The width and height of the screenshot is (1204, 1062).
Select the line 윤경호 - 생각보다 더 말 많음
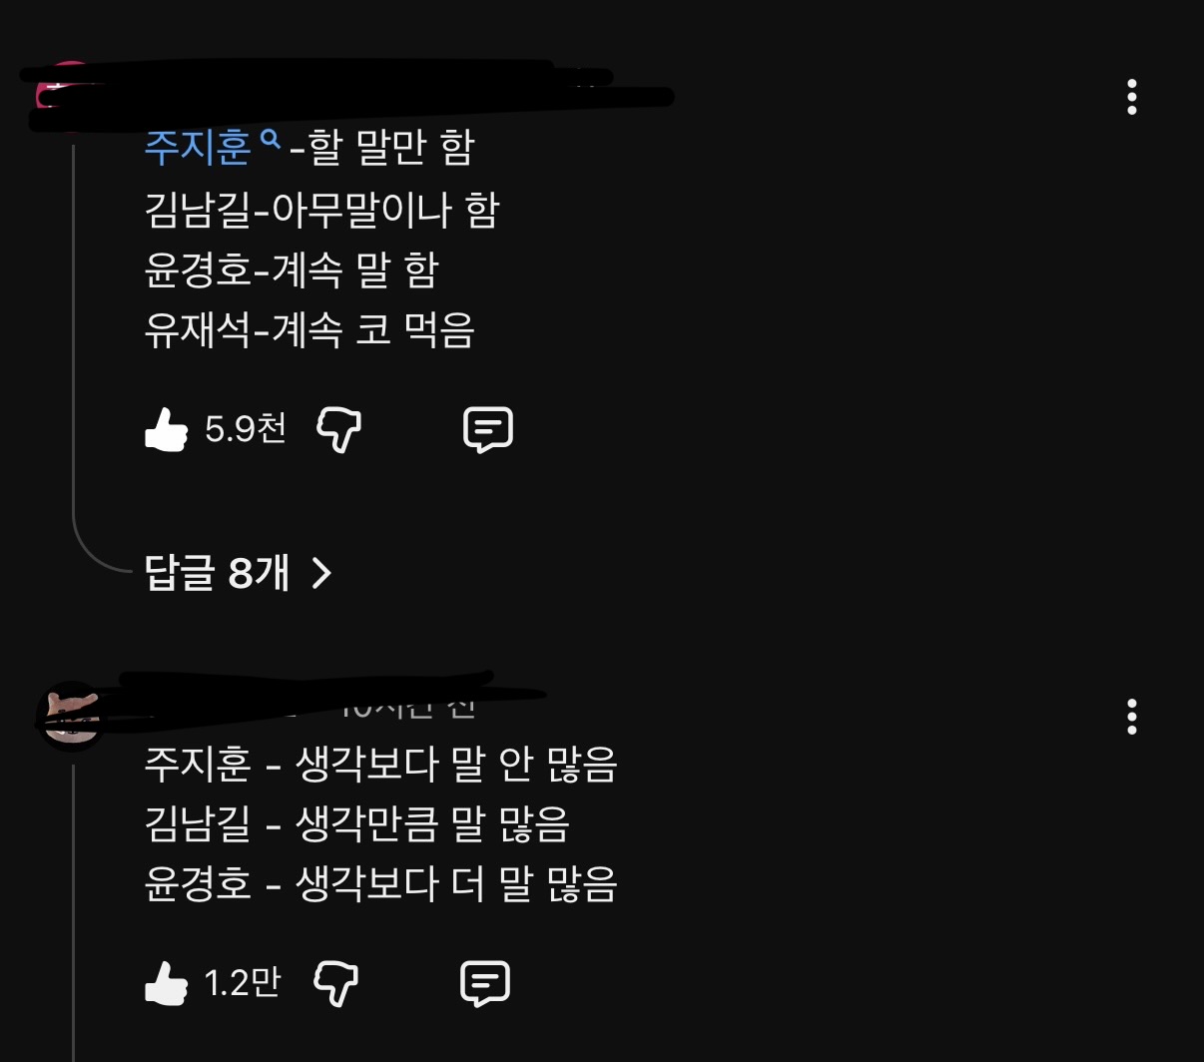(x=381, y=885)
